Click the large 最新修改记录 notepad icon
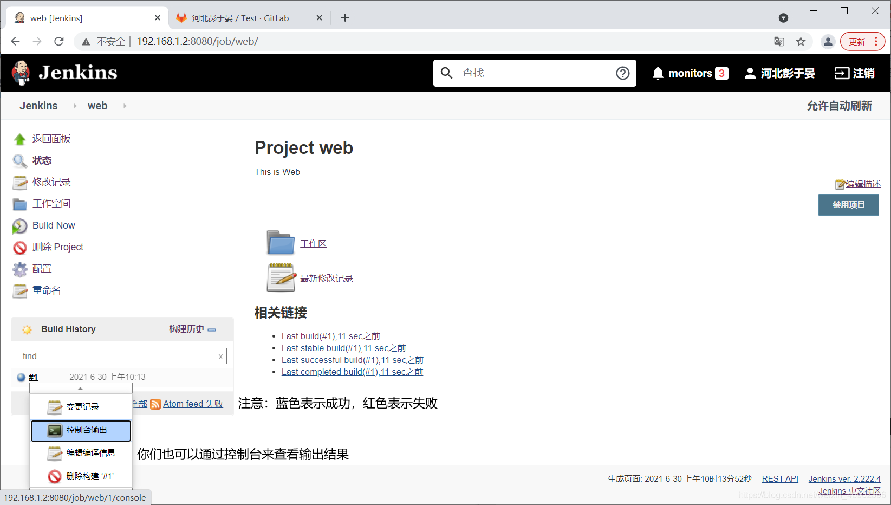Viewport: 891px width, 505px height. tap(281, 277)
